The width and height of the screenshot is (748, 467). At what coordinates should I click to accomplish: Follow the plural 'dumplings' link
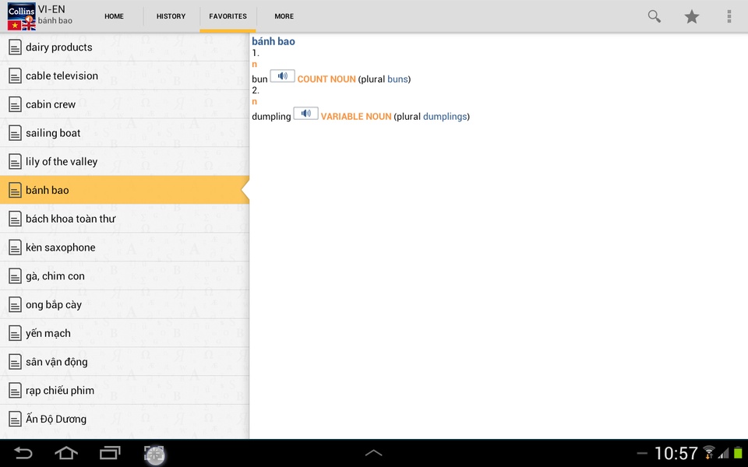click(x=445, y=116)
